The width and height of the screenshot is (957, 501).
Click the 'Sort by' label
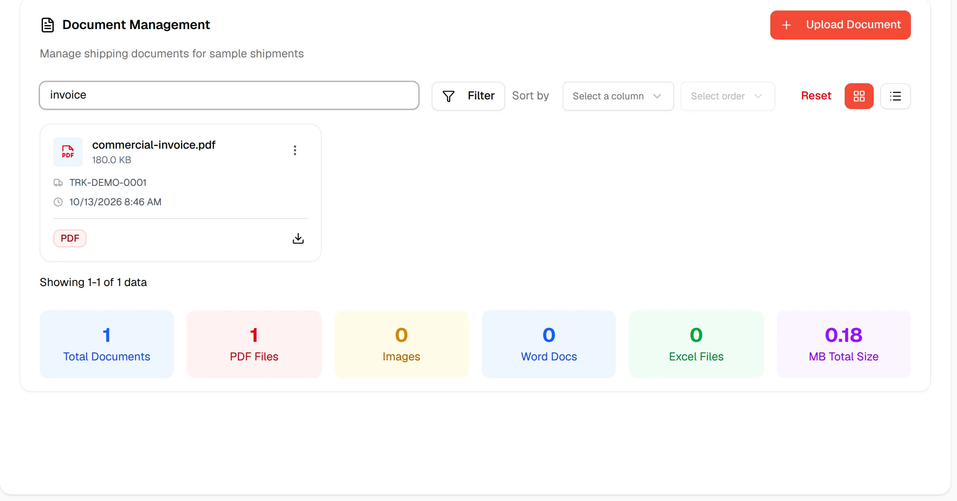click(x=530, y=96)
